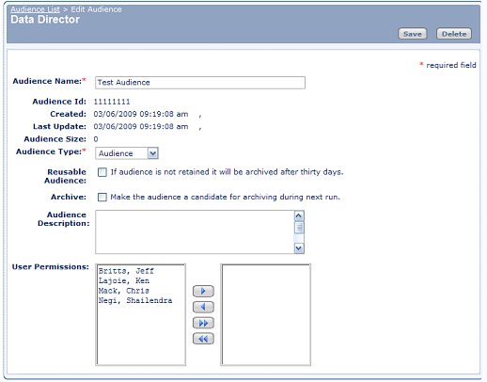
Task: Save the audience settings
Action: click(x=413, y=34)
